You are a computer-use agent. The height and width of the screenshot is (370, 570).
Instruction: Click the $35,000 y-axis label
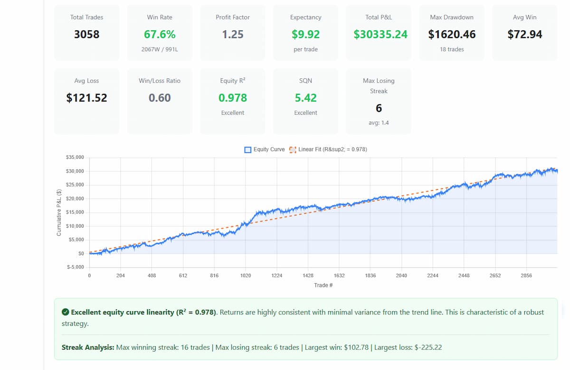pyautogui.click(x=75, y=157)
